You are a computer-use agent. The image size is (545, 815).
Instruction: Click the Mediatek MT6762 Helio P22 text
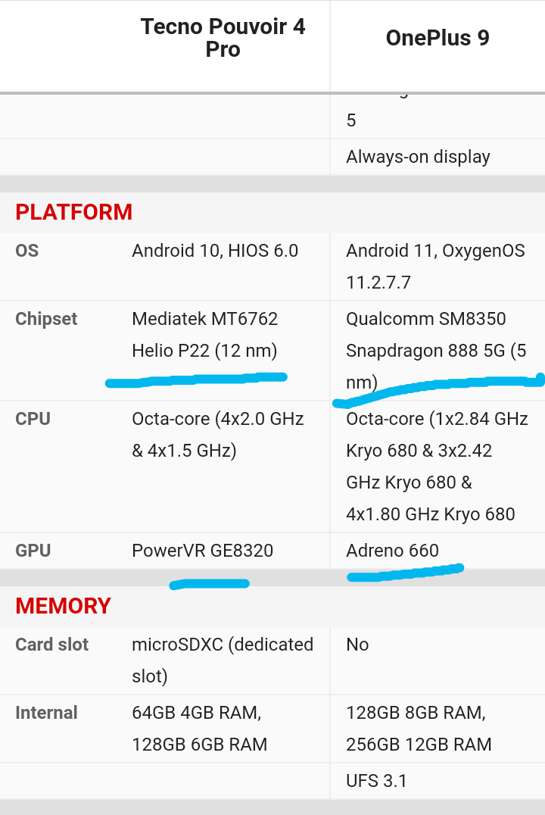[x=205, y=335]
